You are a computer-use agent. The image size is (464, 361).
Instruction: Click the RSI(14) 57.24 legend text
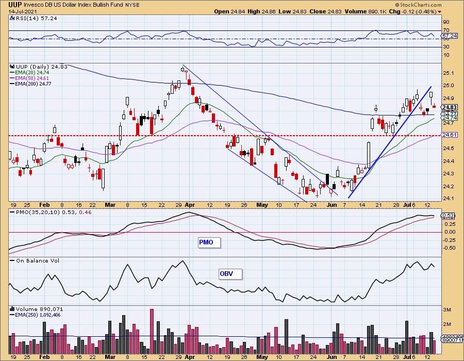[37, 19]
